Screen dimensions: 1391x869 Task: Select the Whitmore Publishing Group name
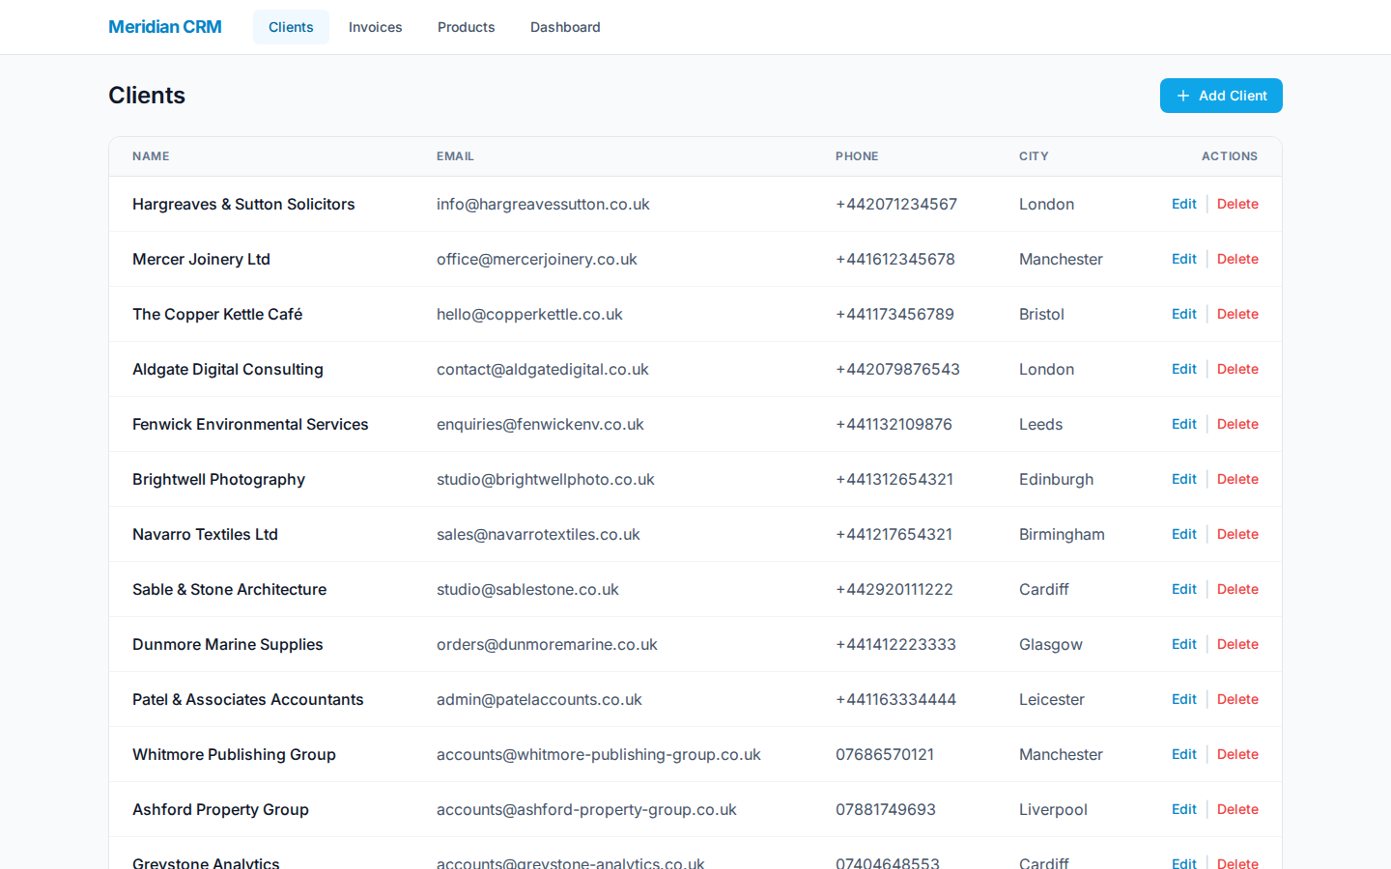234,754
